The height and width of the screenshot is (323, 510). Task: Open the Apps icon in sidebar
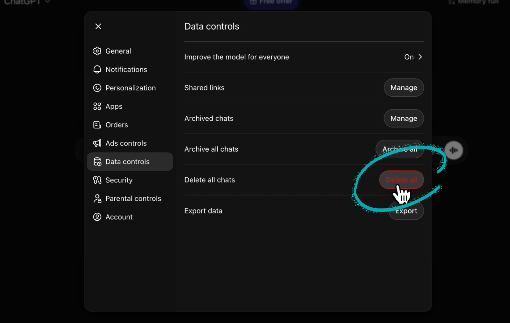pyautogui.click(x=97, y=106)
